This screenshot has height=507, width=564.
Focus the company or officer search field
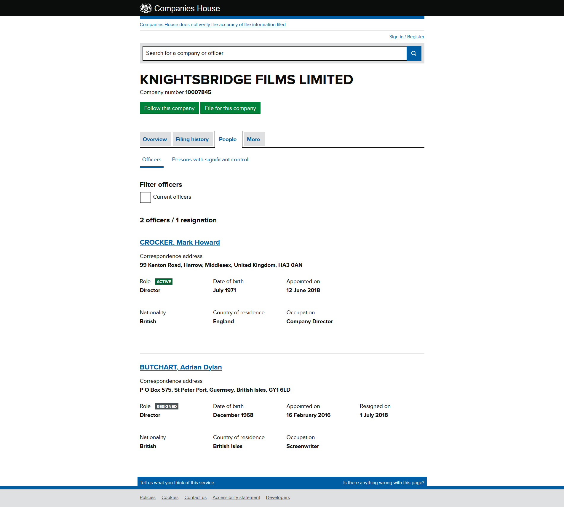coord(275,53)
